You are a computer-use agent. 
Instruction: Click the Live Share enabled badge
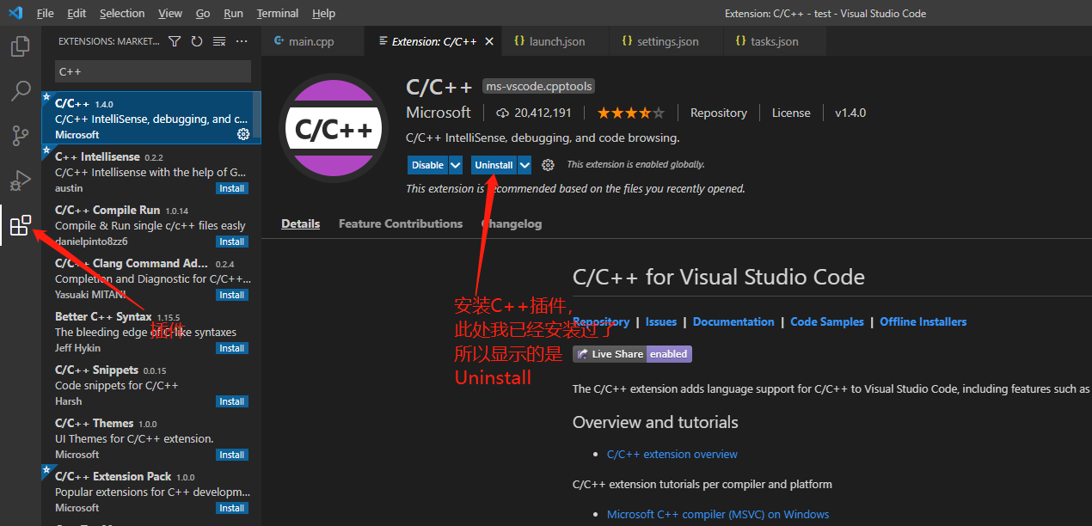click(633, 354)
